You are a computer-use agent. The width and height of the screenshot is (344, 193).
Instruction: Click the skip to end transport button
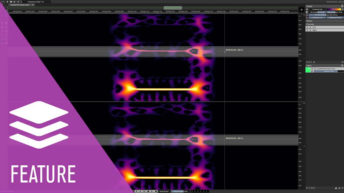tap(140, 191)
